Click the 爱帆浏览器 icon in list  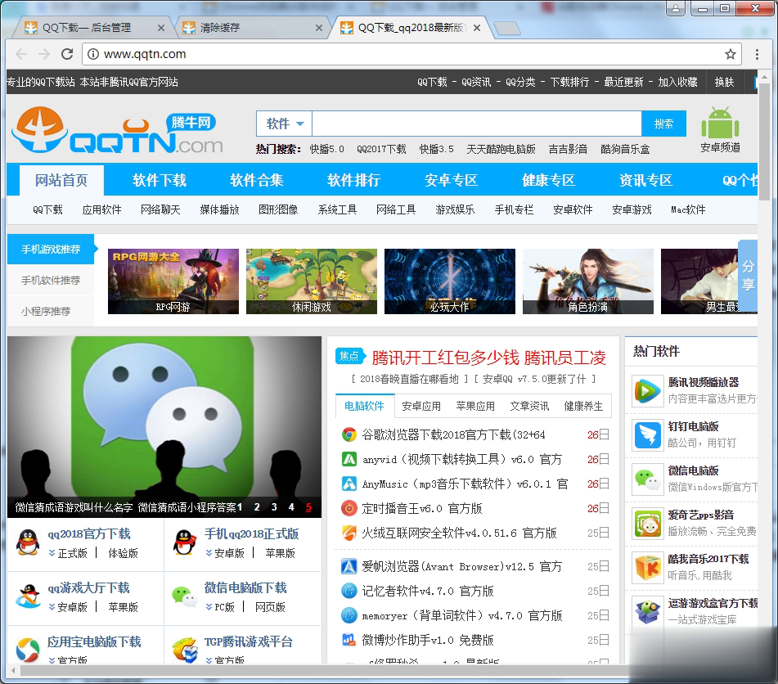(349, 566)
